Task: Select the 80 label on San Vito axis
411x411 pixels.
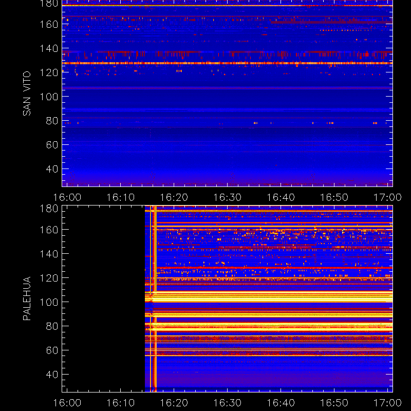Action: pos(52,121)
